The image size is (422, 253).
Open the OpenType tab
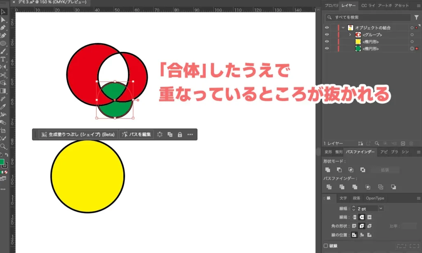[375, 199]
